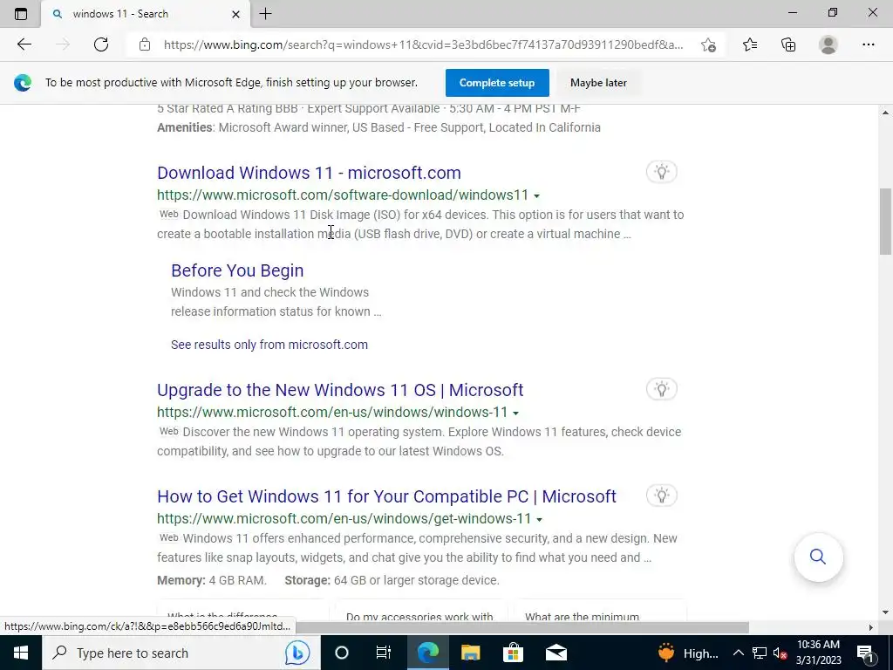Close the windows 11 - Search tab
This screenshot has width=893, height=670.
235,14
